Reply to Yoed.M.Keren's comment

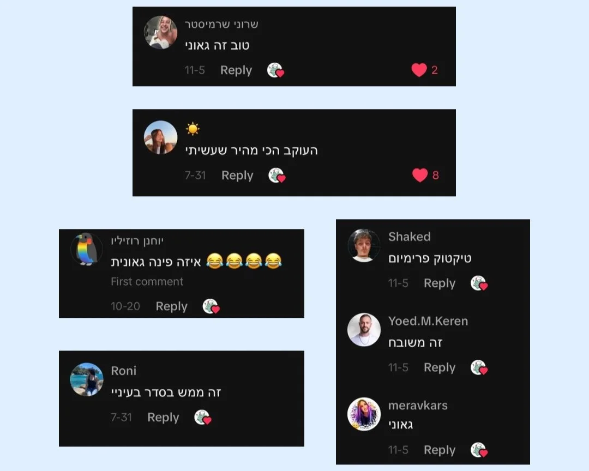(x=440, y=367)
